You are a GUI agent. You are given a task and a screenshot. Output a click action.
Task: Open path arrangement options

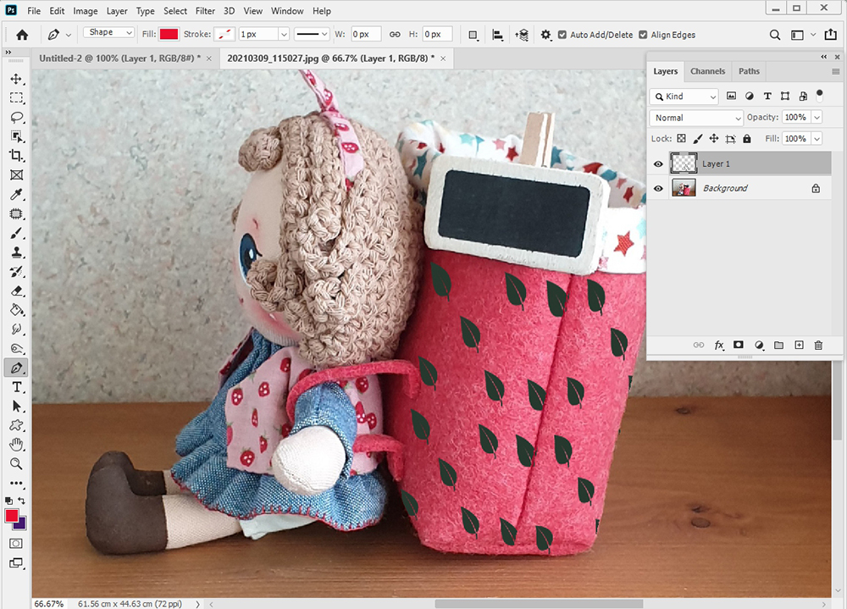[x=522, y=35]
